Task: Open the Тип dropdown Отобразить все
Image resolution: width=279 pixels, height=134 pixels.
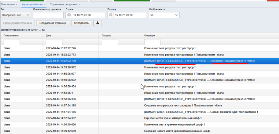Action: pyautogui.click(x=16, y=15)
